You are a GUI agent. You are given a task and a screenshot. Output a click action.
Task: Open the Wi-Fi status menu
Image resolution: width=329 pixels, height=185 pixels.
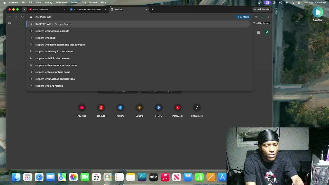point(287,3)
